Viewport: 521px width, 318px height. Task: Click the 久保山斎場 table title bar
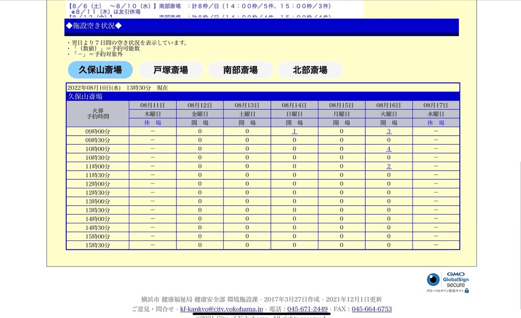263,97
